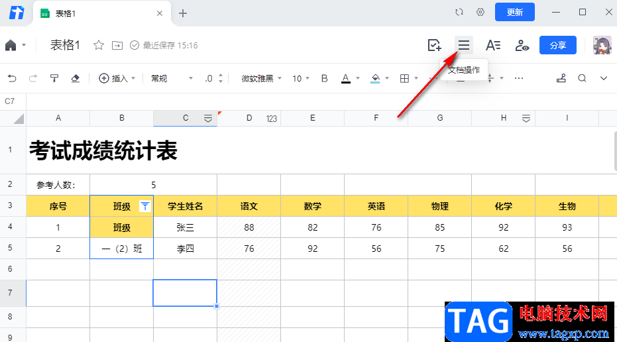Screen dimensions: 617x342
Task: Open the font size 10 dropdown
Action: [301, 78]
